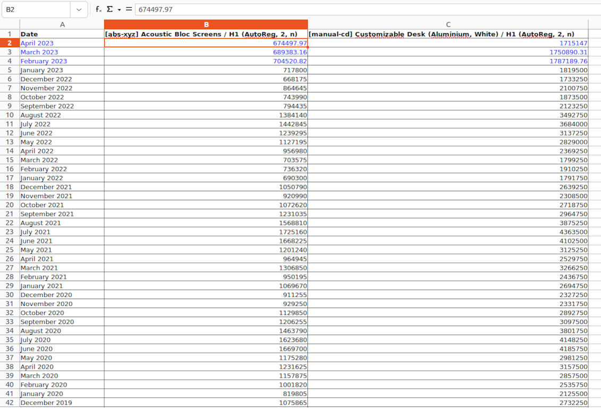
Task: Click cell with value 1750890.31
Action: (x=448, y=52)
